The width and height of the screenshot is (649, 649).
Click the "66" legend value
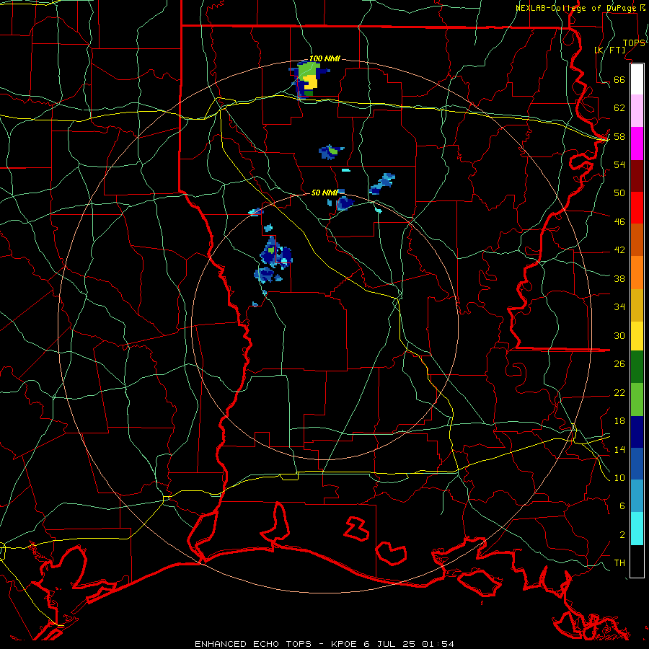point(619,79)
